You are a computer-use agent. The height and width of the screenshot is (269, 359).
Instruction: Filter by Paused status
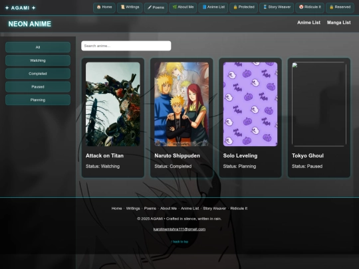click(x=38, y=87)
